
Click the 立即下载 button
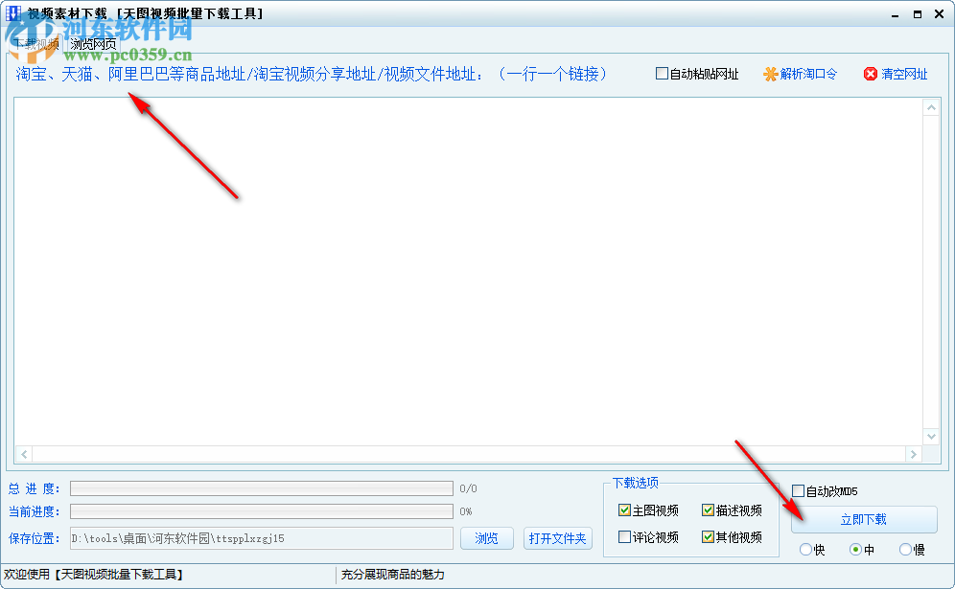coord(864,520)
